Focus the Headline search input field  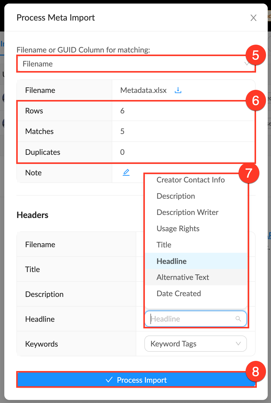pos(190,319)
